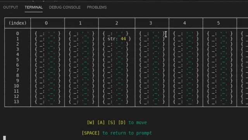Click column header '1'
This screenshot has height=140, width=248.
pos(80,23)
